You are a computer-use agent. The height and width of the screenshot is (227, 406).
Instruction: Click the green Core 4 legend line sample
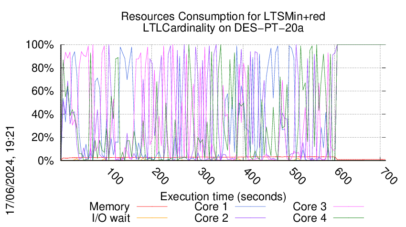349,218
